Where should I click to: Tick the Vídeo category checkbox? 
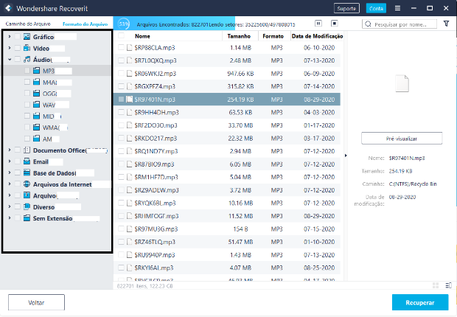(x=18, y=48)
